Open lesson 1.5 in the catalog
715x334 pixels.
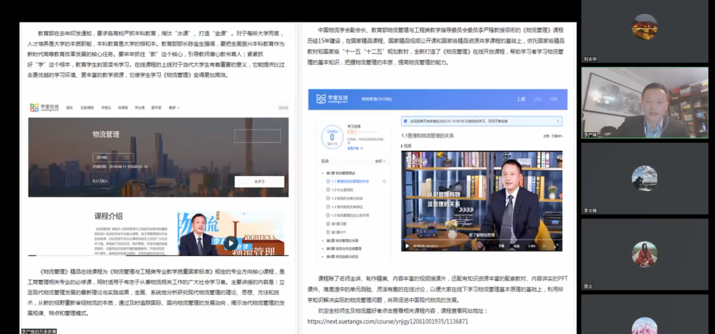[348, 215]
